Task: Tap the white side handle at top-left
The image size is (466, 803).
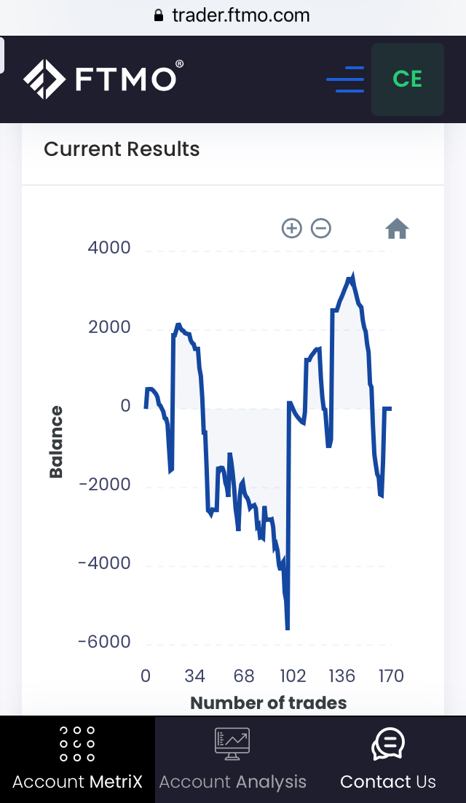Action: [2, 55]
